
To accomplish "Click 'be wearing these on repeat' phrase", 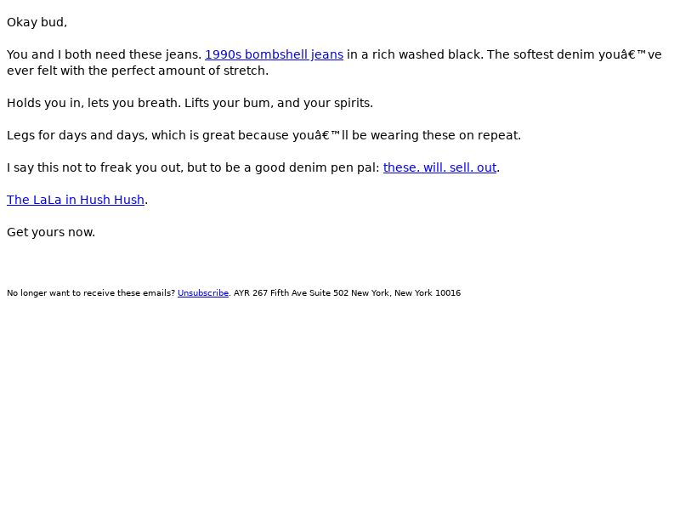I will click(436, 135).
